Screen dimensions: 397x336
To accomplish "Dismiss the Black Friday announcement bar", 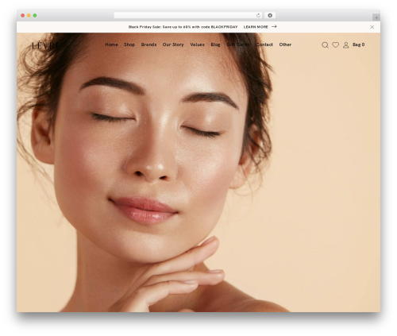I will (x=372, y=27).
